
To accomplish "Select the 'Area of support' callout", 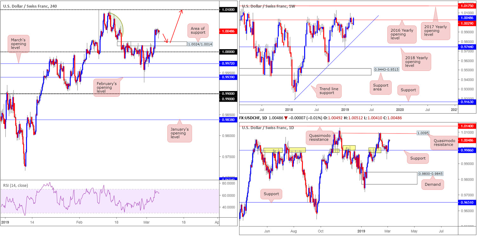I will pyautogui.click(x=198, y=30).
